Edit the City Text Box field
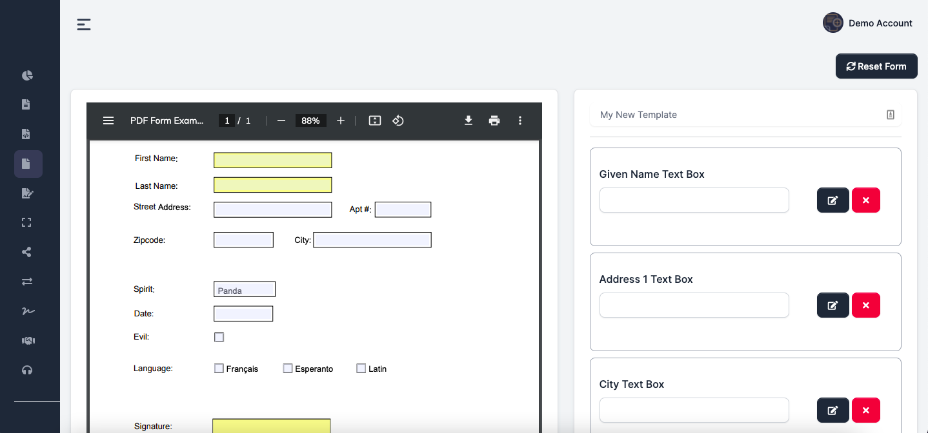928x433 pixels. [833, 410]
